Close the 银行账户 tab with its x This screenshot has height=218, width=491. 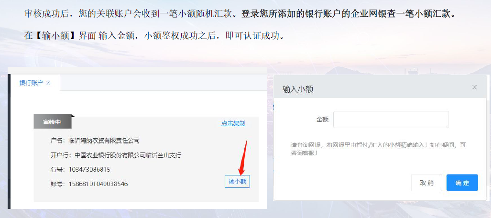tap(48, 83)
